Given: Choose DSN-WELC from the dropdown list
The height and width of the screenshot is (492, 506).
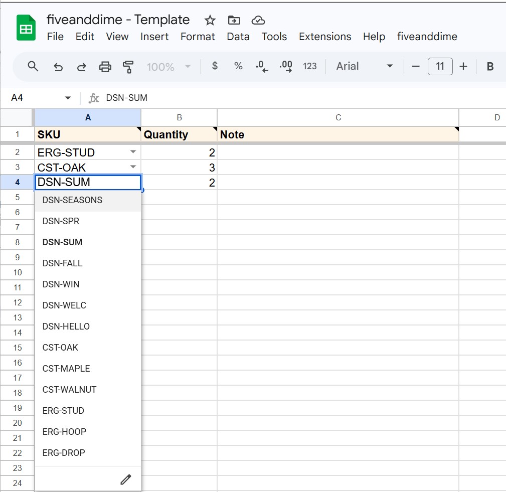Looking at the screenshot, I should (x=88, y=305).
